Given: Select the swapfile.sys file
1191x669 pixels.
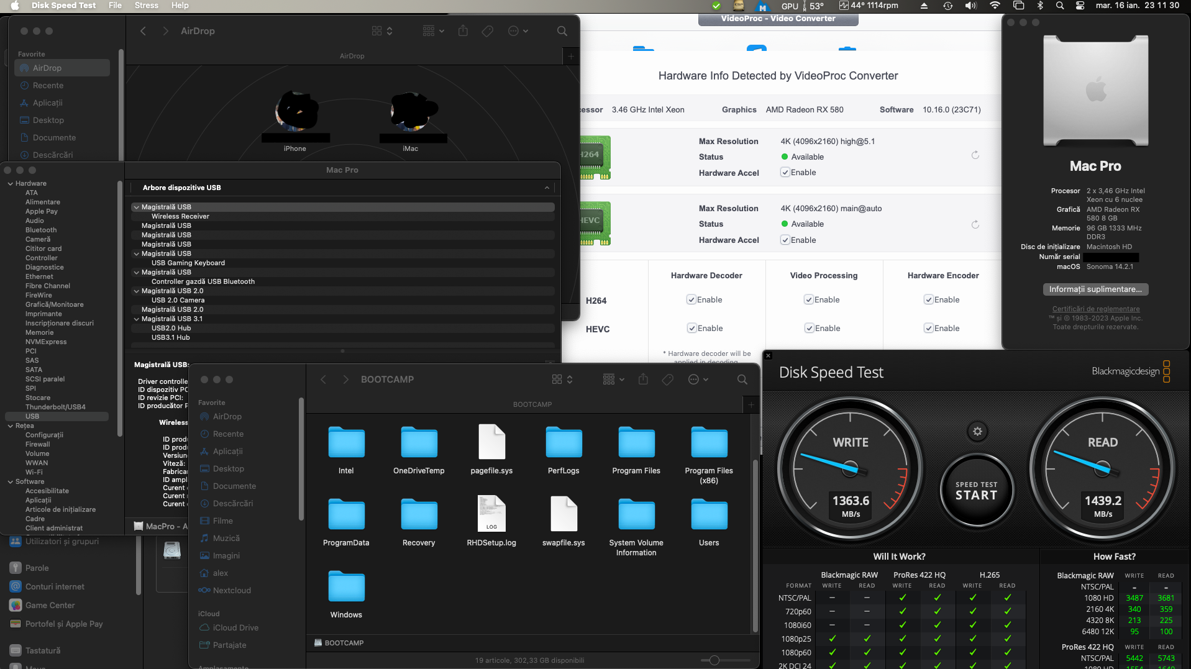Looking at the screenshot, I should (564, 522).
